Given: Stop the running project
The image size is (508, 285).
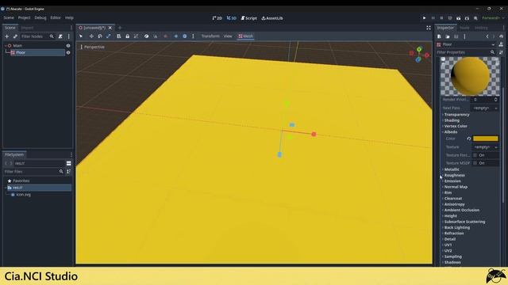Looking at the screenshot, I should 441,18.
